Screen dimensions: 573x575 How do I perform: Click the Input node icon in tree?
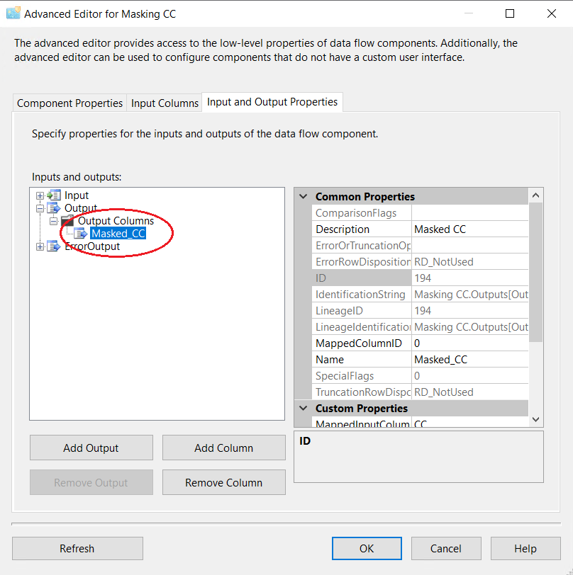54,195
